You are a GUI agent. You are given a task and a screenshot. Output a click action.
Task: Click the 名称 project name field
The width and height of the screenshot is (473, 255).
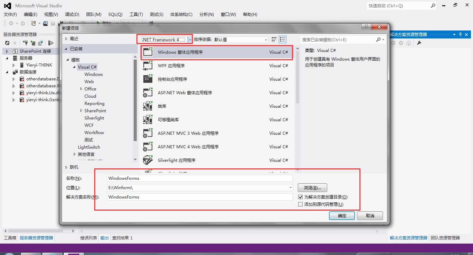[200, 178]
